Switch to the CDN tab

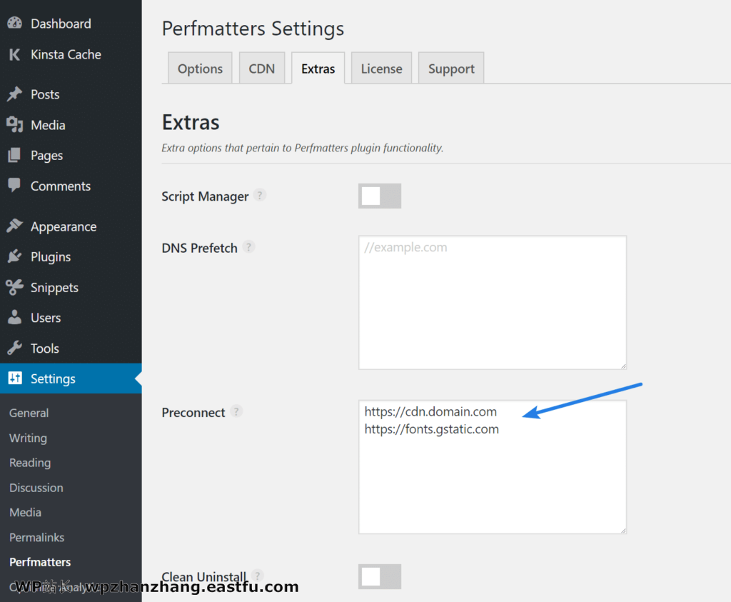click(x=261, y=68)
